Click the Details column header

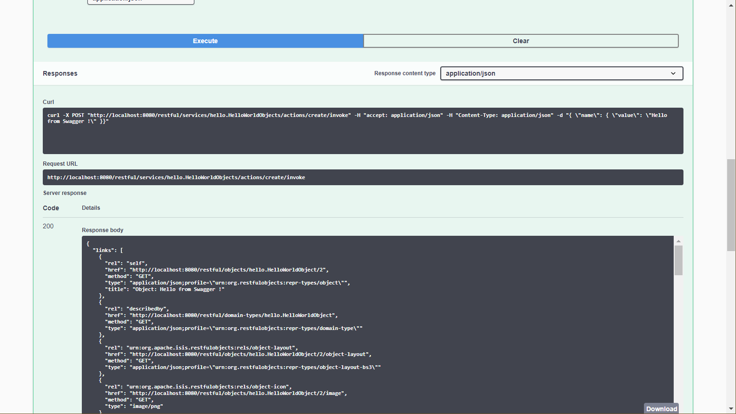(91, 208)
